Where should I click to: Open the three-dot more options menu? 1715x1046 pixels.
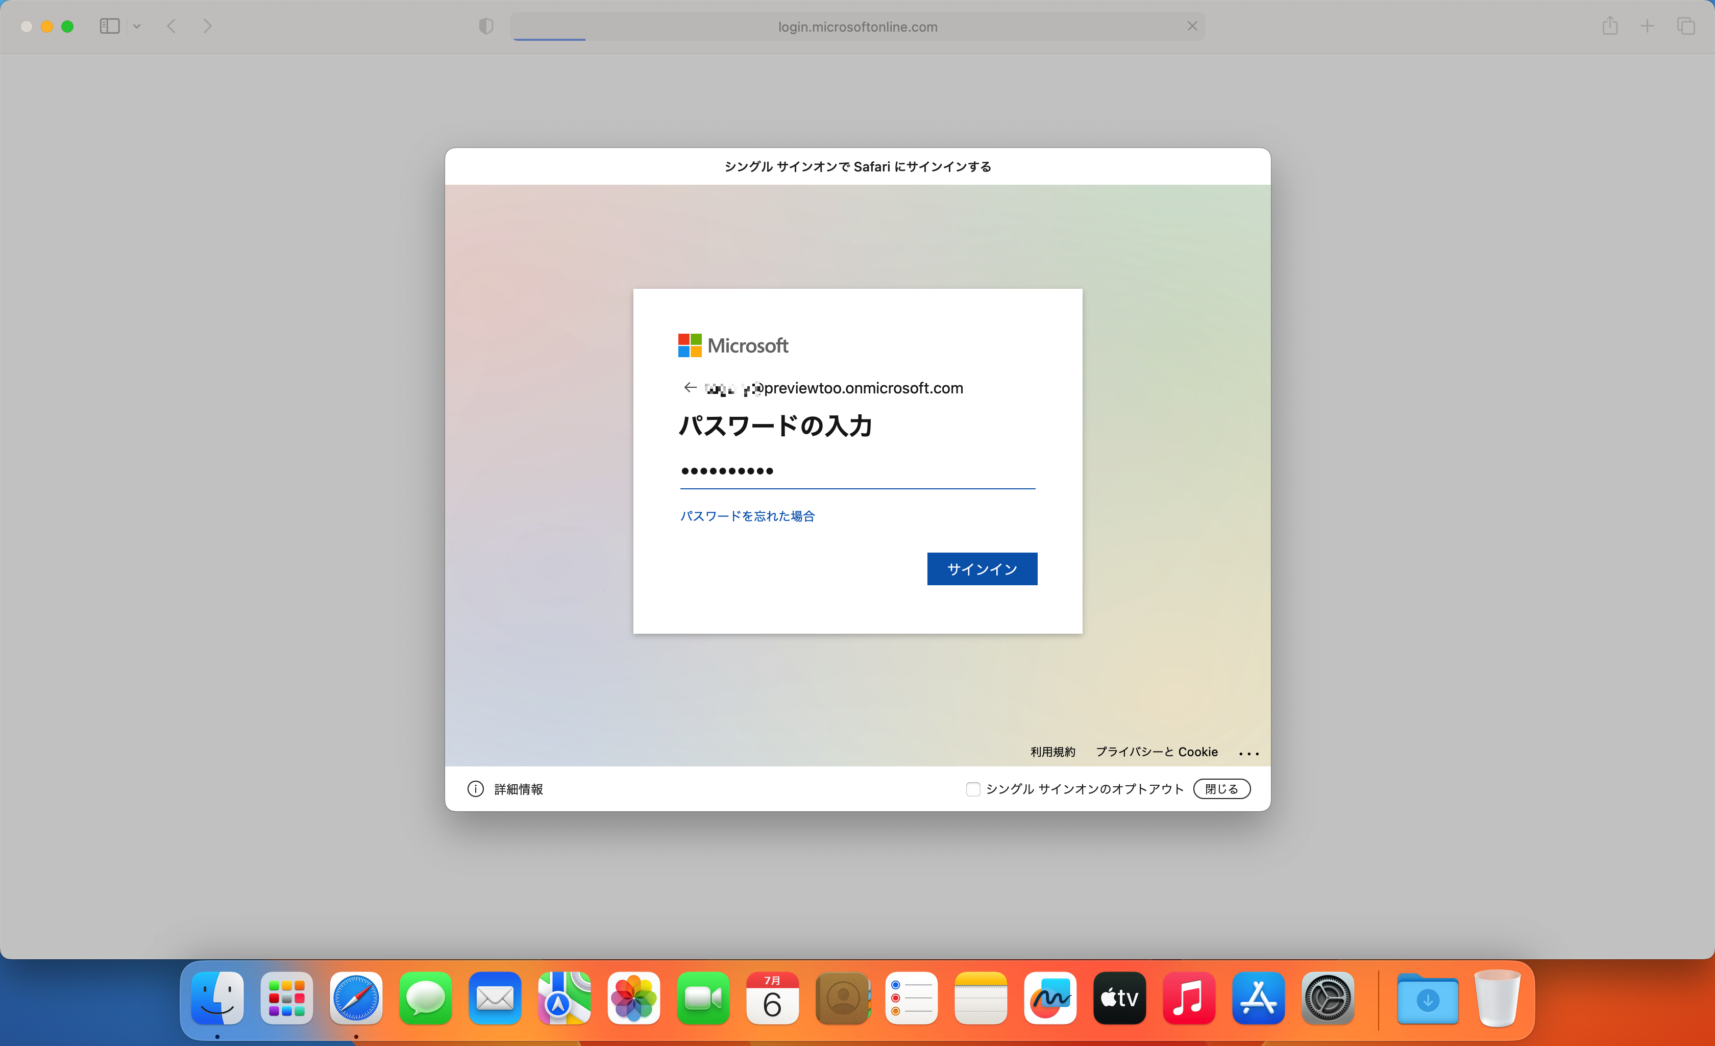tap(1248, 753)
